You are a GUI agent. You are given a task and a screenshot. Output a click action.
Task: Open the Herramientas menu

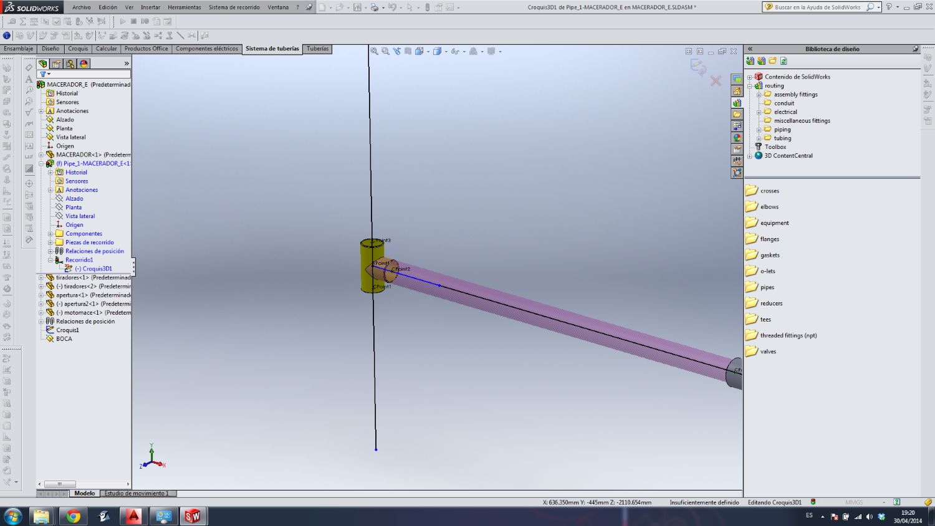[185, 7]
